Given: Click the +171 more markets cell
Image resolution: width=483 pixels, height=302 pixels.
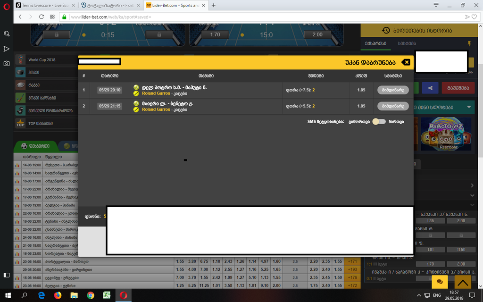Looking at the screenshot, I should (352, 261).
